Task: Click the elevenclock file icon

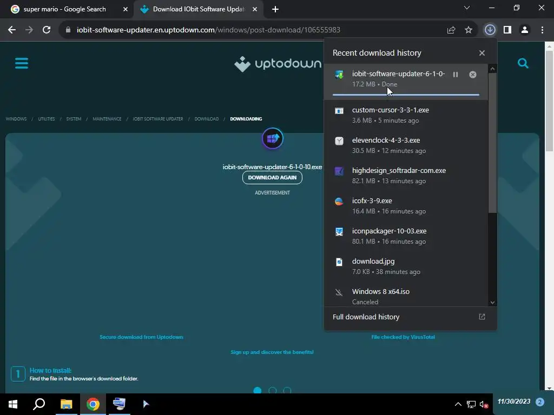Action: 339,141
